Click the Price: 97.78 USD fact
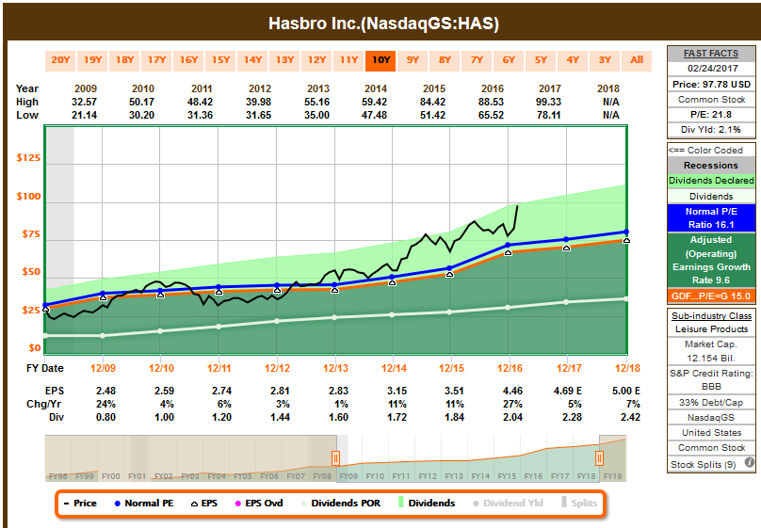The height and width of the screenshot is (528, 761). click(x=711, y=84)
